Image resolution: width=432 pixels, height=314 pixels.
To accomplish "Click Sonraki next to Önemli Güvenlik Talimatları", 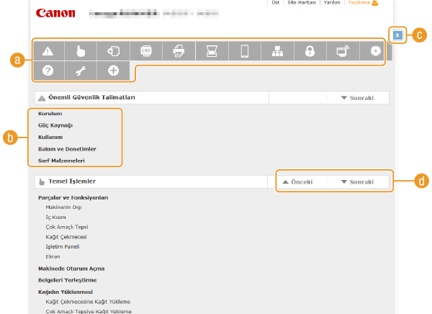I will coord(358,97).
